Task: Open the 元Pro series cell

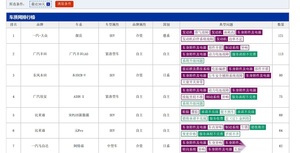Action: tap(79, 130)
